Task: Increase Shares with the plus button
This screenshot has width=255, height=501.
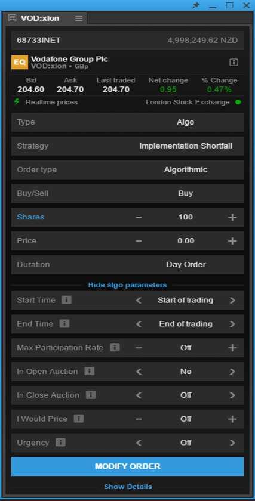Action: tap(232, 217)
